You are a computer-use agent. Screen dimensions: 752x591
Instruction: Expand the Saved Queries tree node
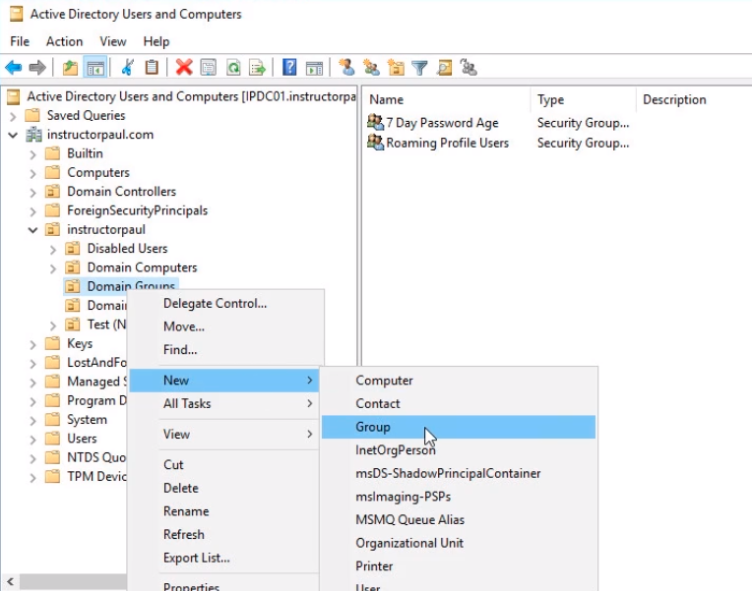point(14,116)
